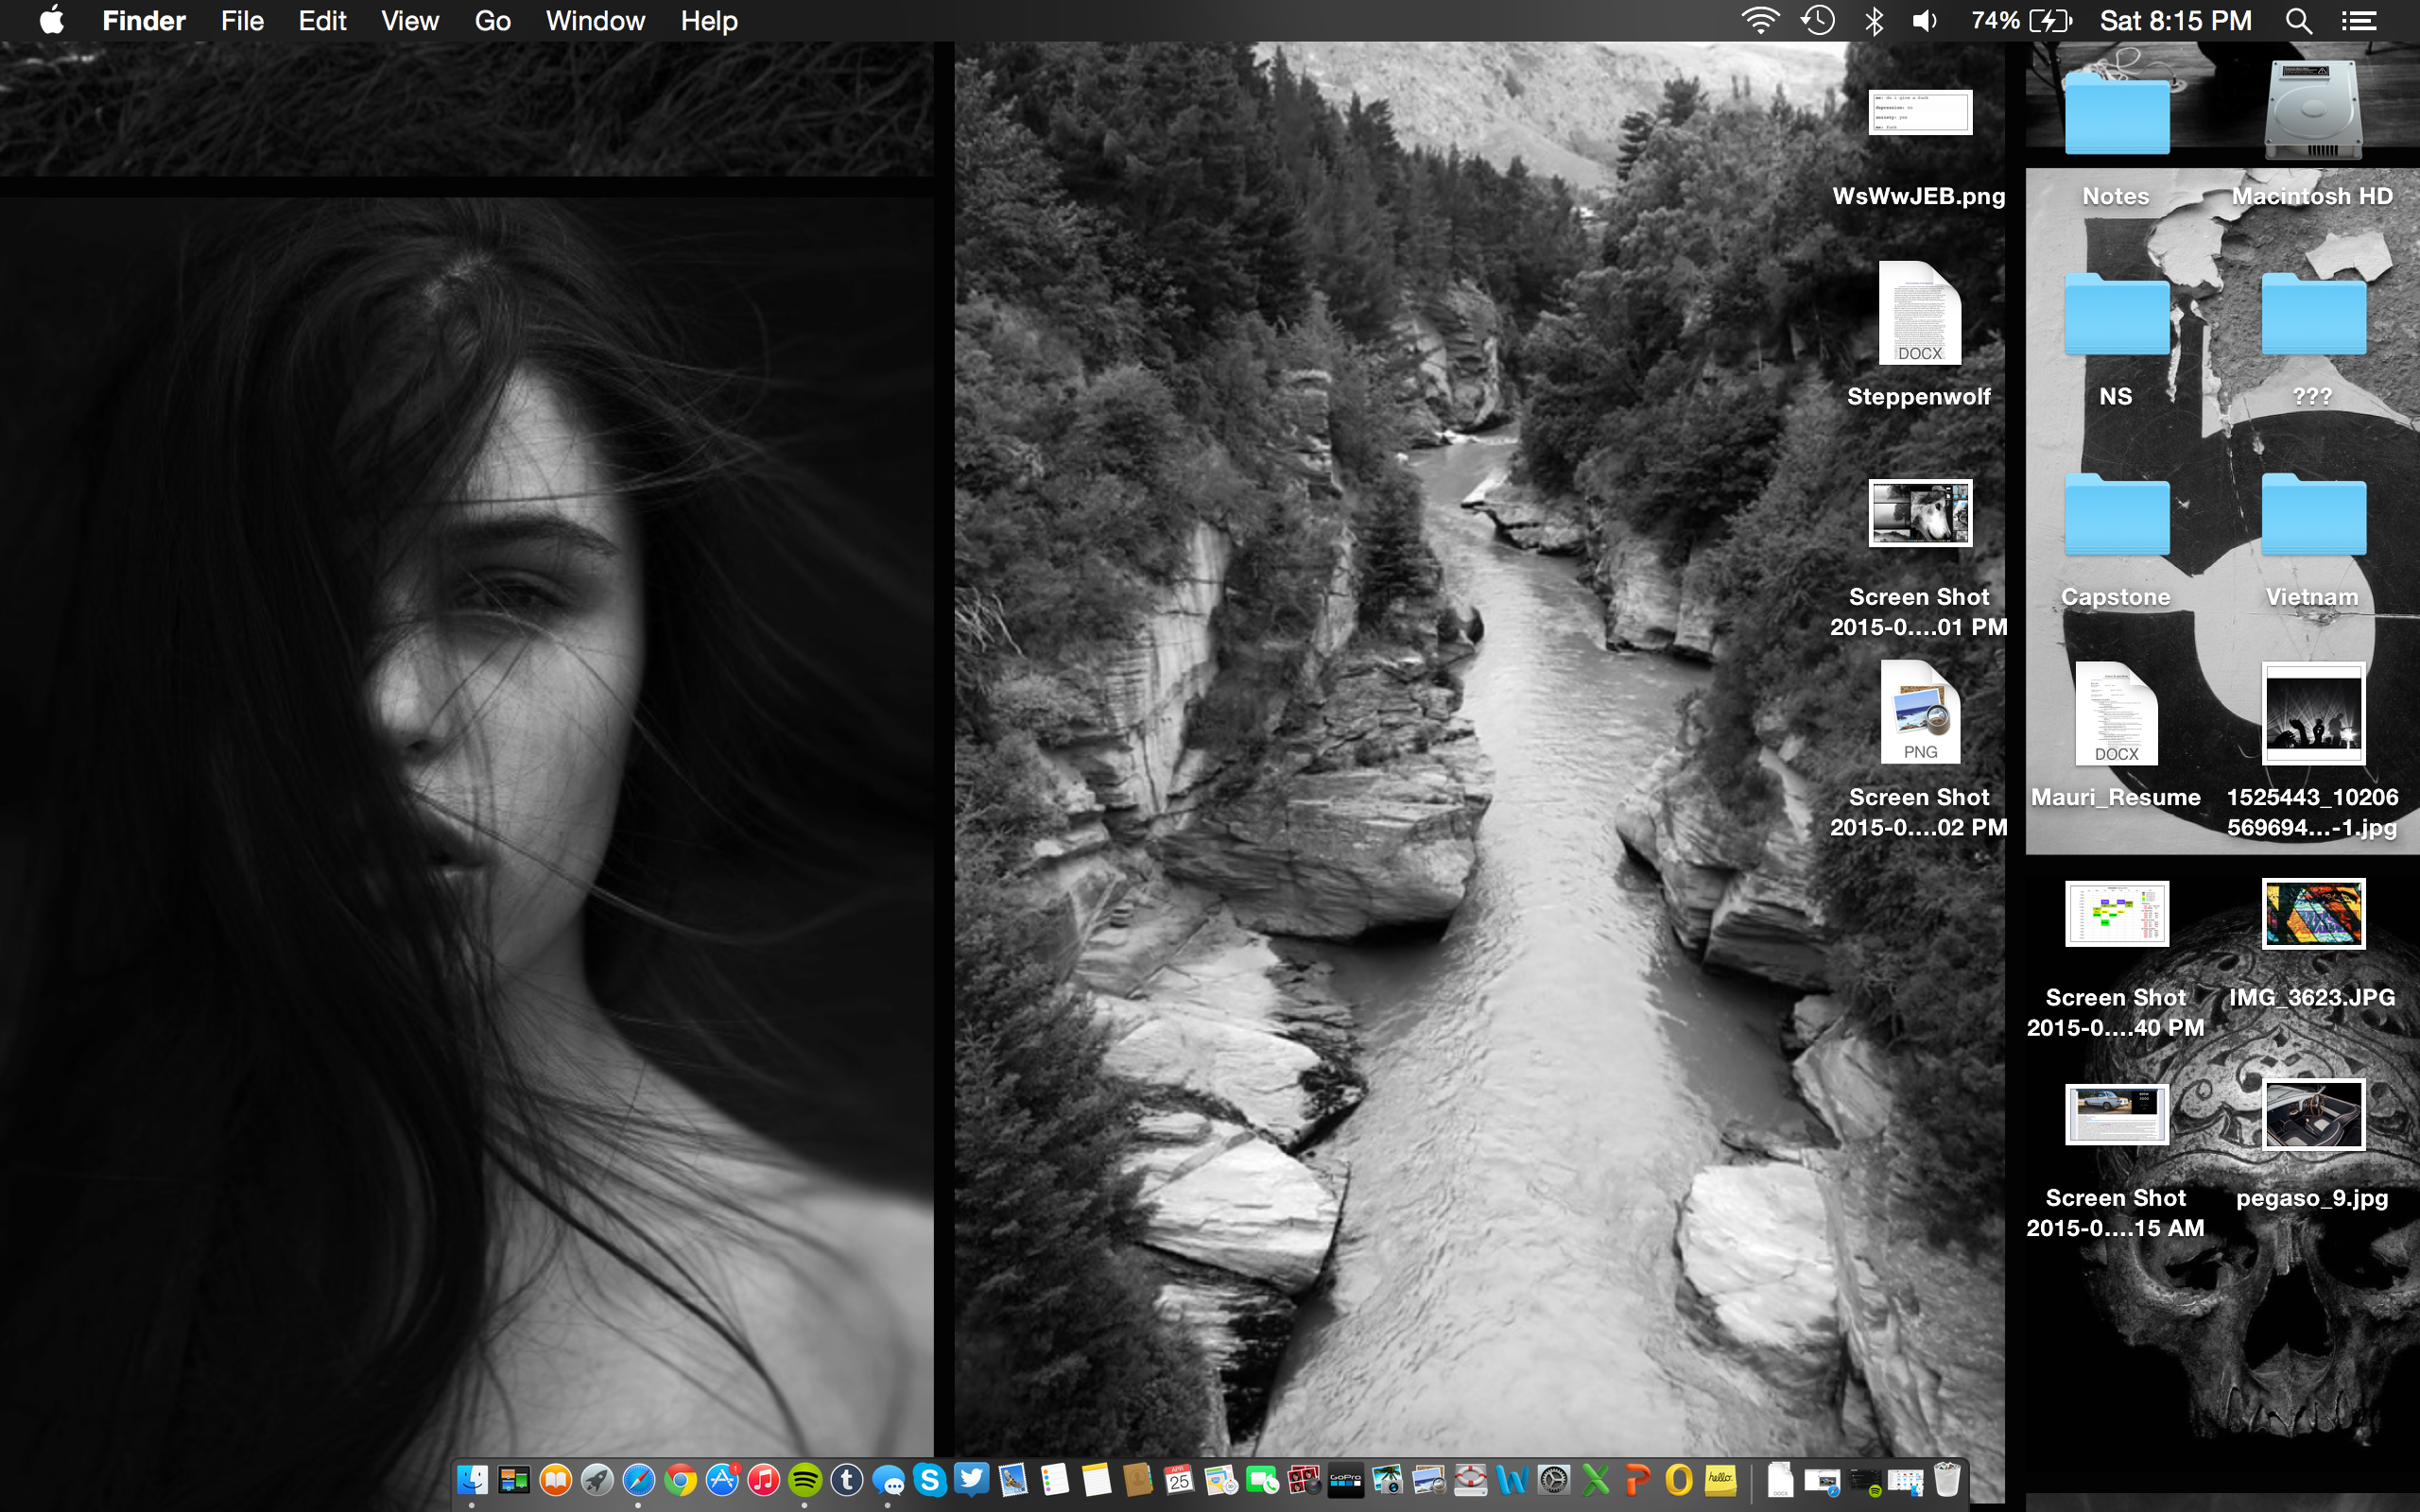Open the Apple menu

[51, 20]
